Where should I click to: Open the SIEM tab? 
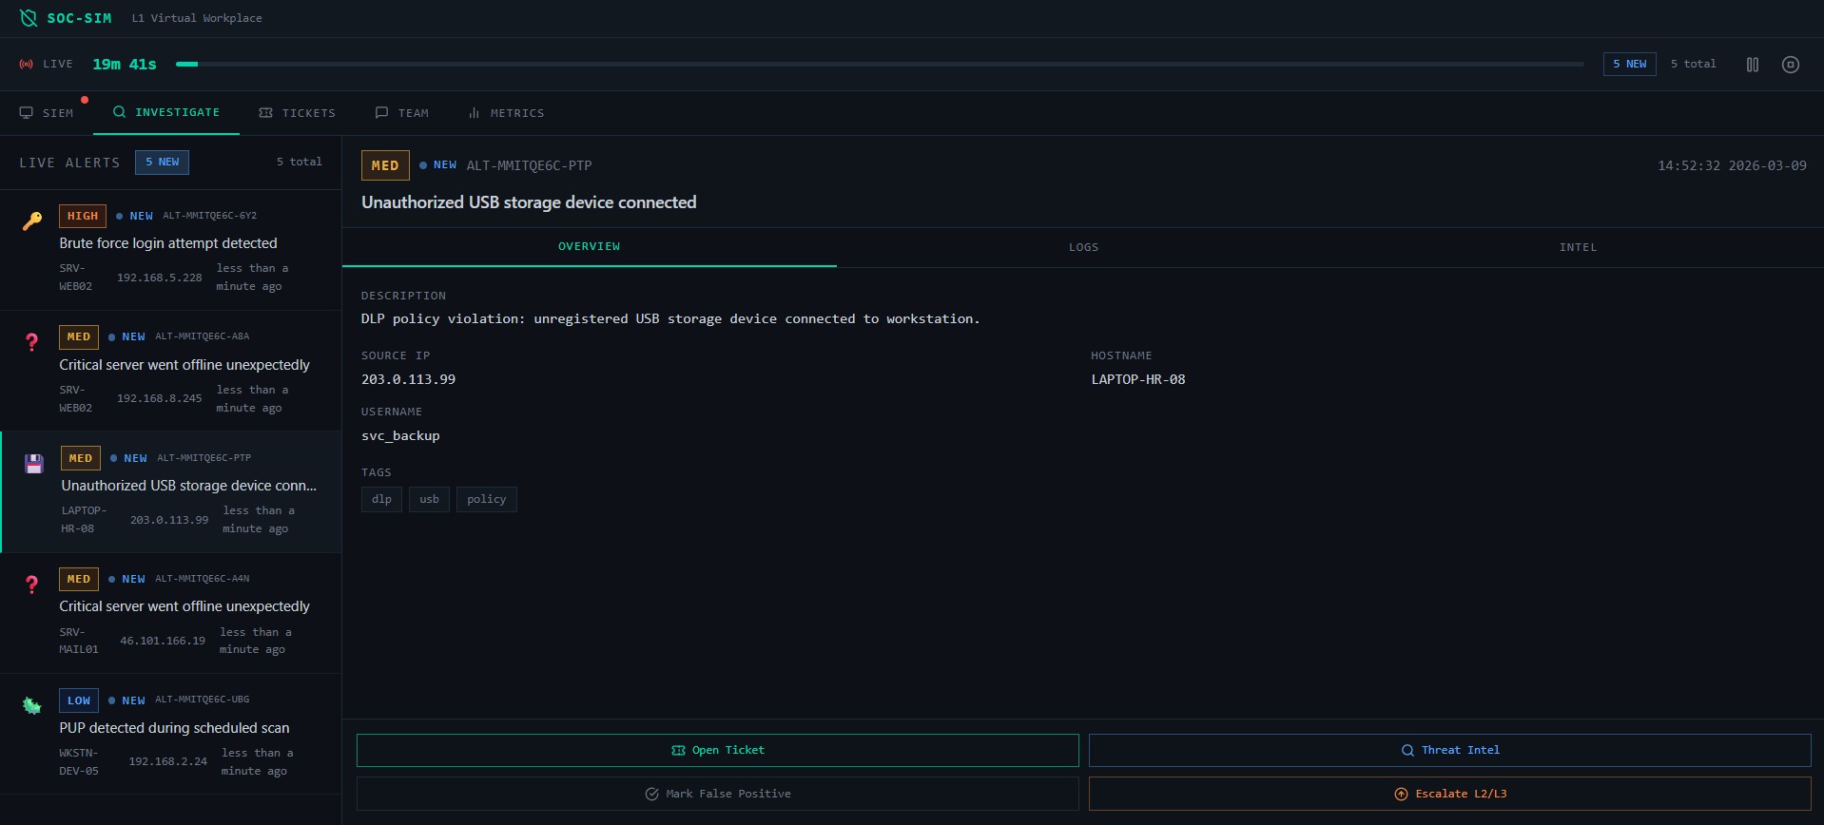(47, 113)
